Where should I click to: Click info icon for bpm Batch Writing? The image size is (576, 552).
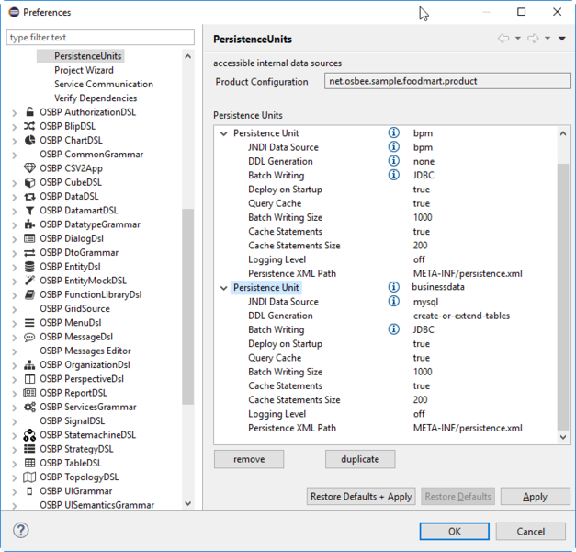click(394, 175)
